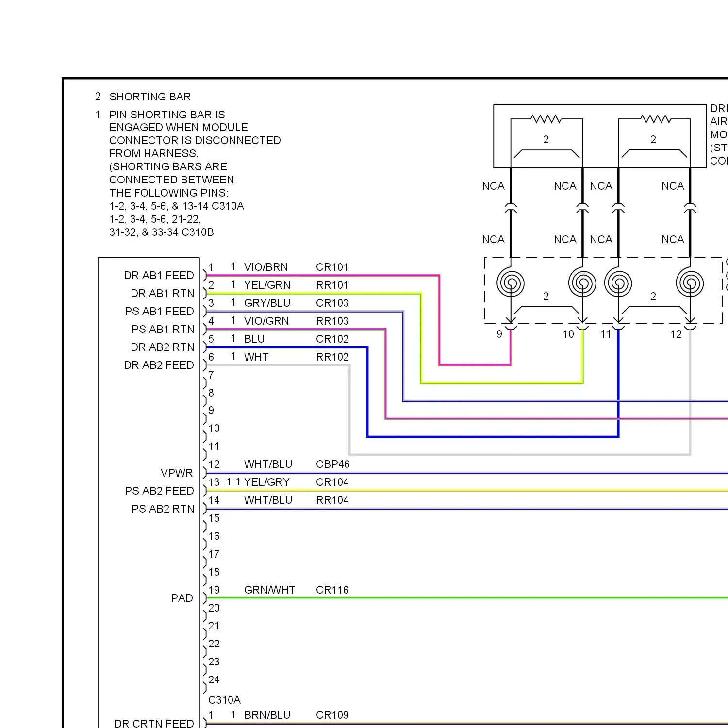Click the 'DR AB1 RTN' pin label
The width and height of the screenshot is (728, 728).
pyautogui.click(x=162, y=293)
